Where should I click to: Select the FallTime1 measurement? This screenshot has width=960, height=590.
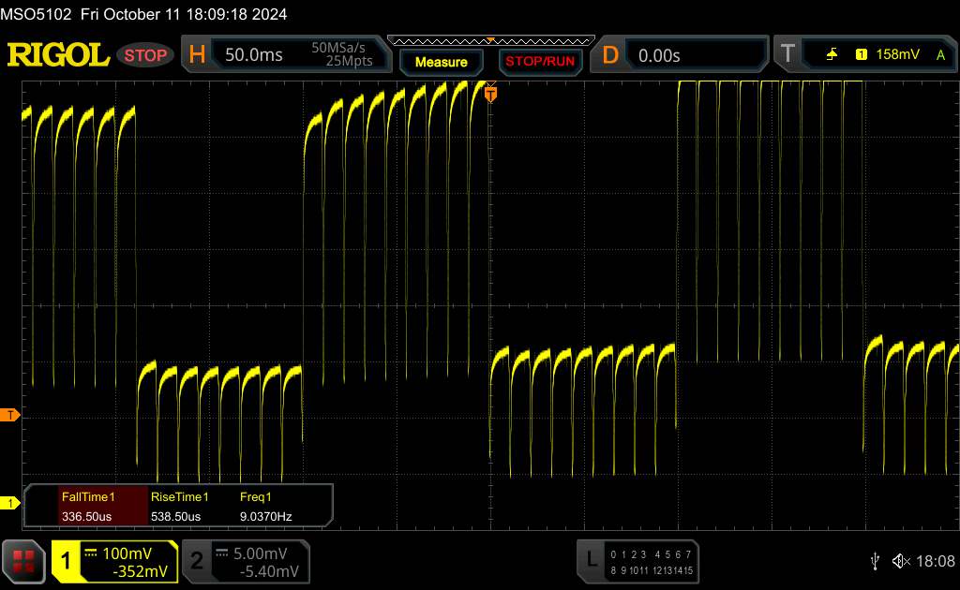click(x=88, y=496)
